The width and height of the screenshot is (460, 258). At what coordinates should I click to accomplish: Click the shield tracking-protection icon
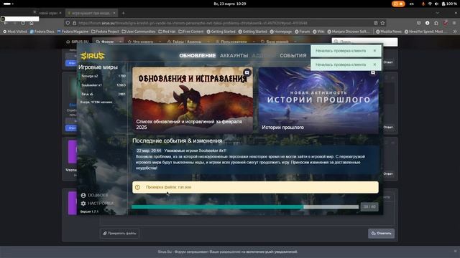click(68, 23)
